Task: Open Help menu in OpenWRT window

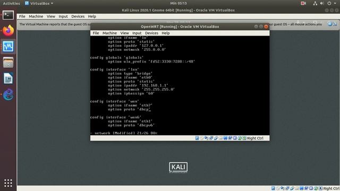Action: pyautogui.click(x=165, y=33)
